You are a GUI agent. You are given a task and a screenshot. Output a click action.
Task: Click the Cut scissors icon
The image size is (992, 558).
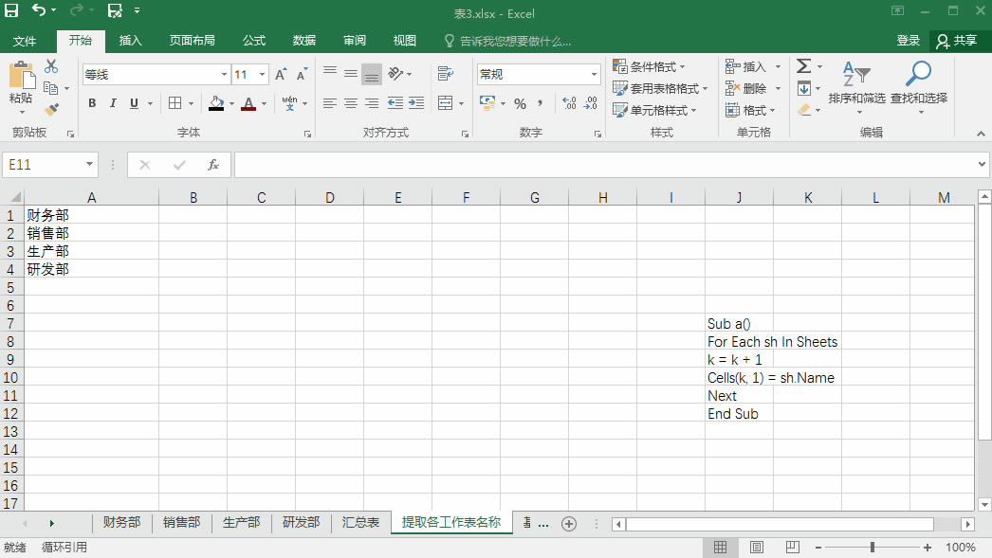[51, 66]
